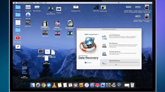The image size is (165, 92).
Task: Launch Twitter from the Dock
Action: [49, 85]
